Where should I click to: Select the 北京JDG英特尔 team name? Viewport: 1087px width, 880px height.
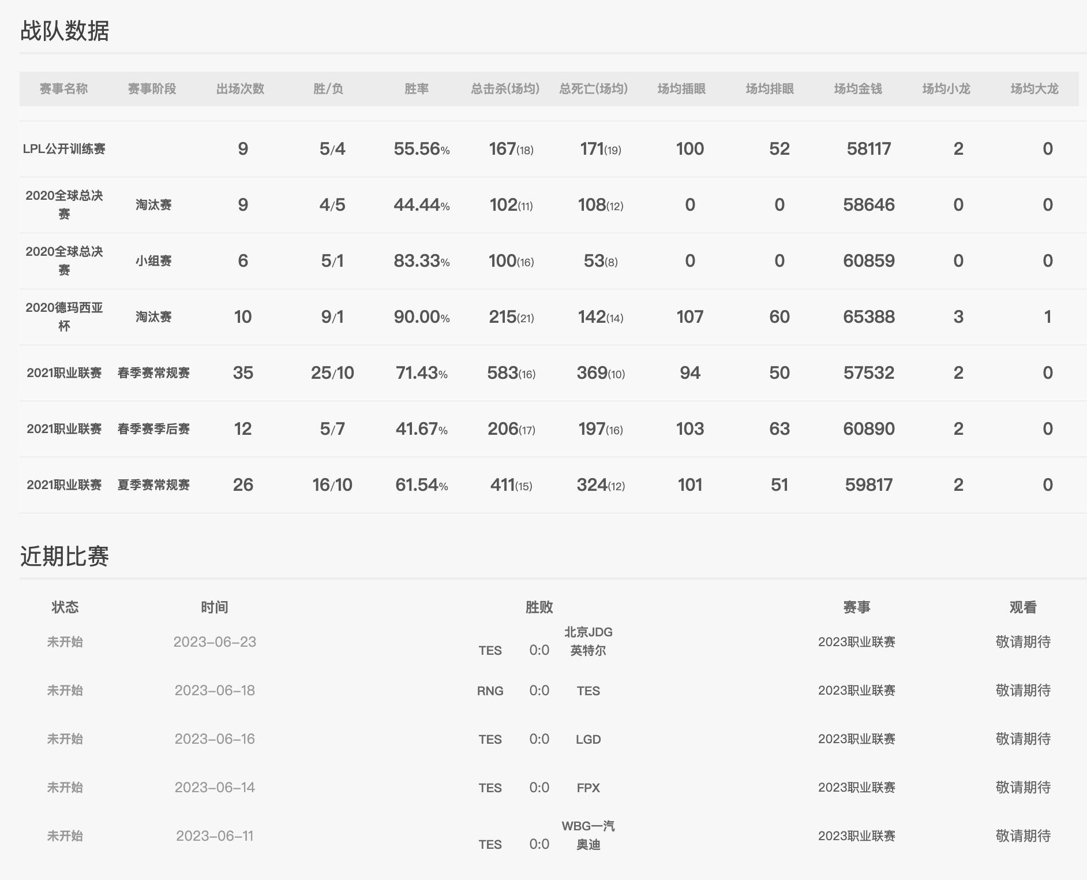click(589, 642)
